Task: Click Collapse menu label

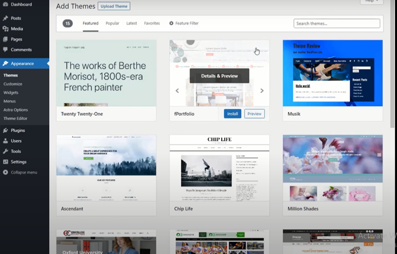Action: pyautogui.click(x=24, y=173)
